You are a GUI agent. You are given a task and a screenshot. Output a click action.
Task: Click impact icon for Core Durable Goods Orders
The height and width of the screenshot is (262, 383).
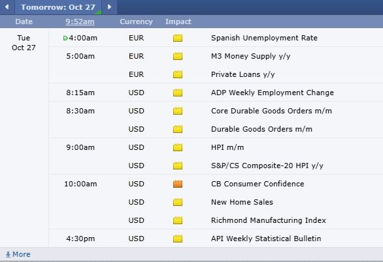[x=178, y=111]
